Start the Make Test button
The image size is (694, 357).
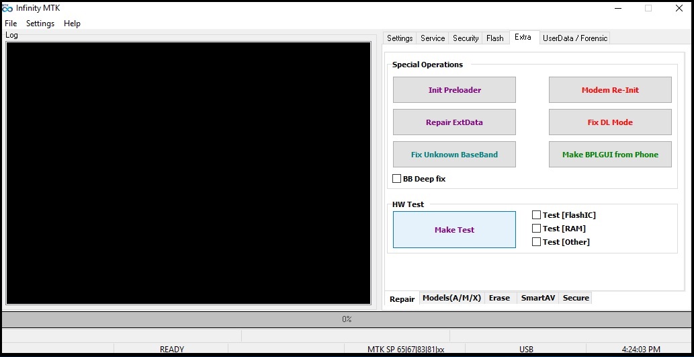click(x=455, y=229)
